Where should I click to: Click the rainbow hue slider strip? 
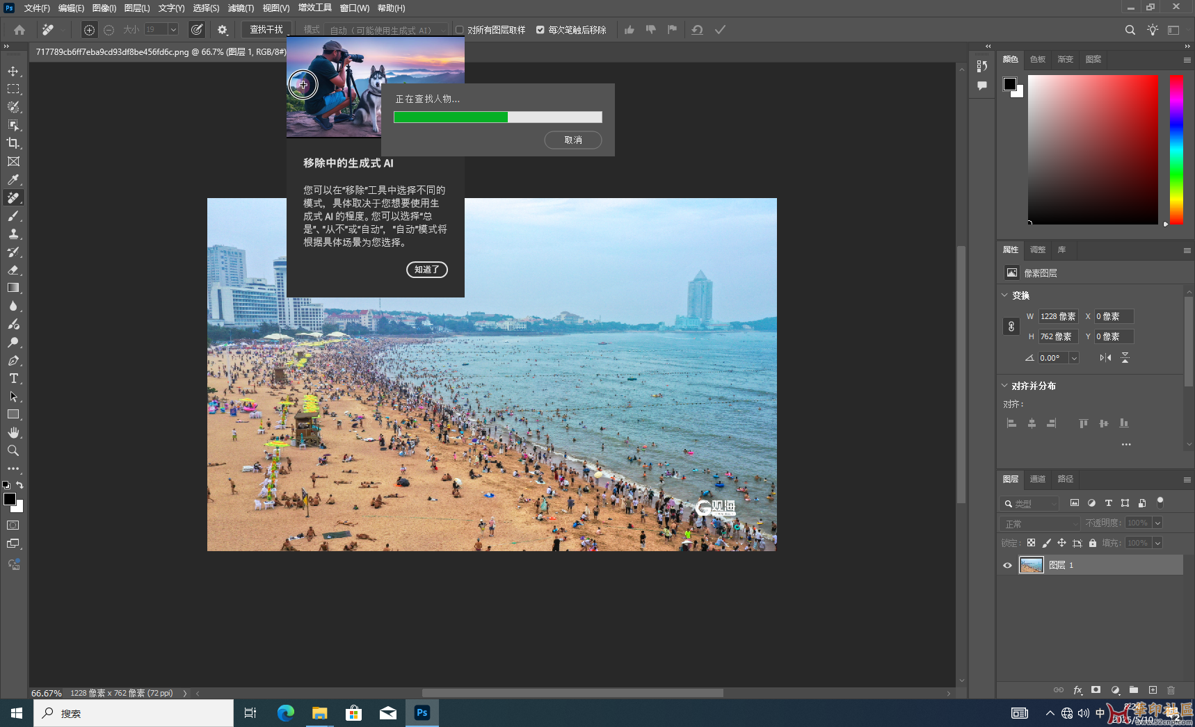(x=1176, y=149)
